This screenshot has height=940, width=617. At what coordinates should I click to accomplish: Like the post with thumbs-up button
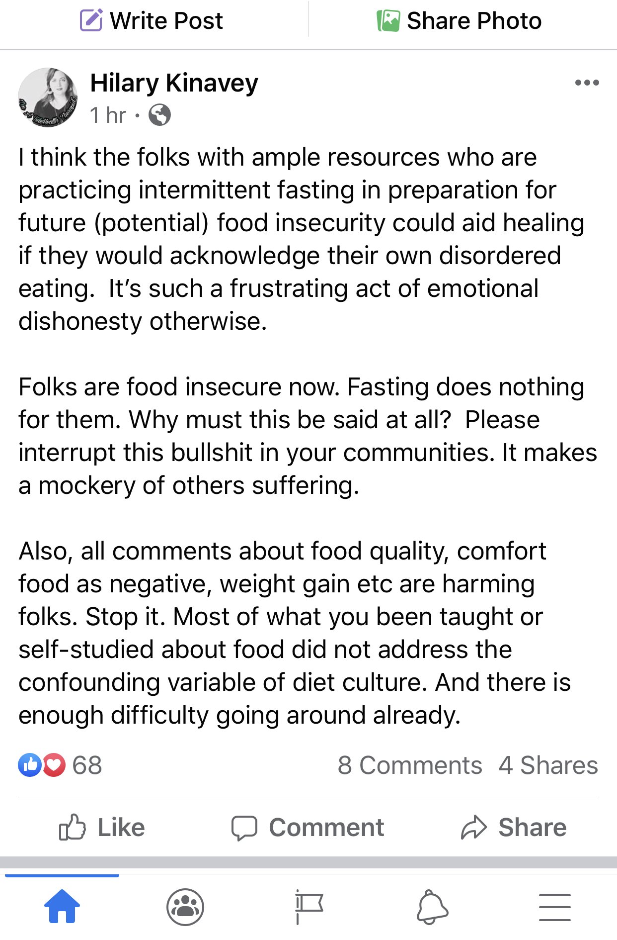pos(102,828)
